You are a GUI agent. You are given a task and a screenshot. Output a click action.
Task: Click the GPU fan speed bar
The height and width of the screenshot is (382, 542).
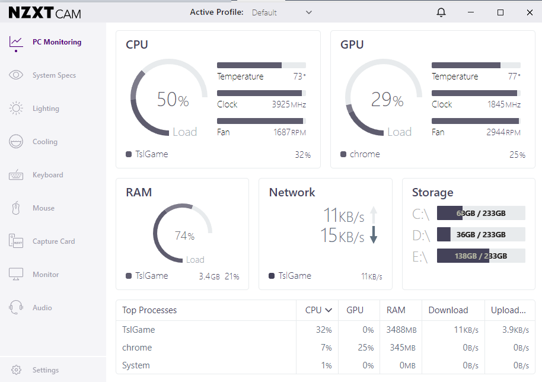pos(476,121)
